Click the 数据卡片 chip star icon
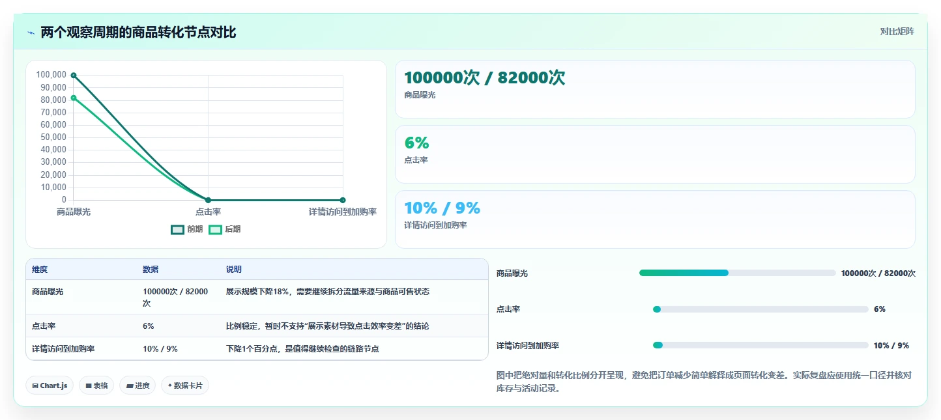Screen dimensions: 941x420 [169, 385]
